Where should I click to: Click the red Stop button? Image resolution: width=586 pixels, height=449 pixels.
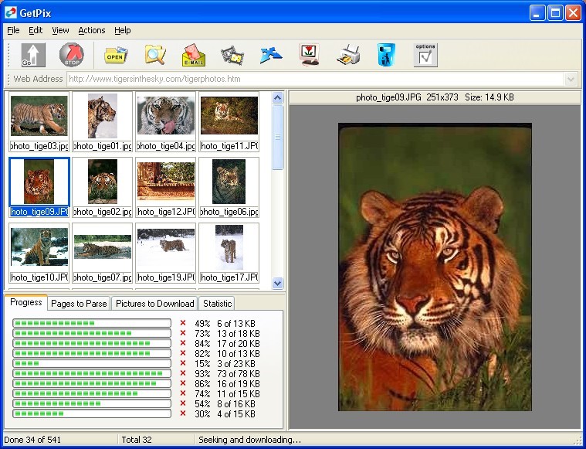pyautogui.click(x=71, y=55)
